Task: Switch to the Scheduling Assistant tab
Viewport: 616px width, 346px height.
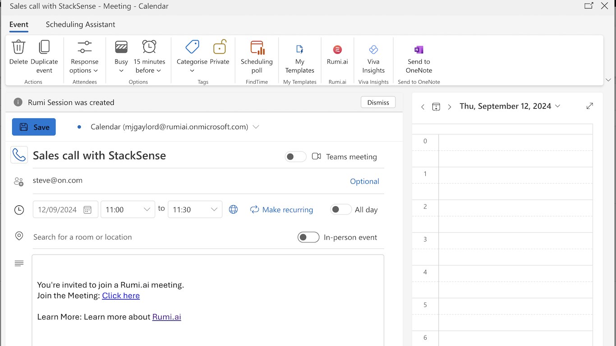Action: [x=80, y=24]
